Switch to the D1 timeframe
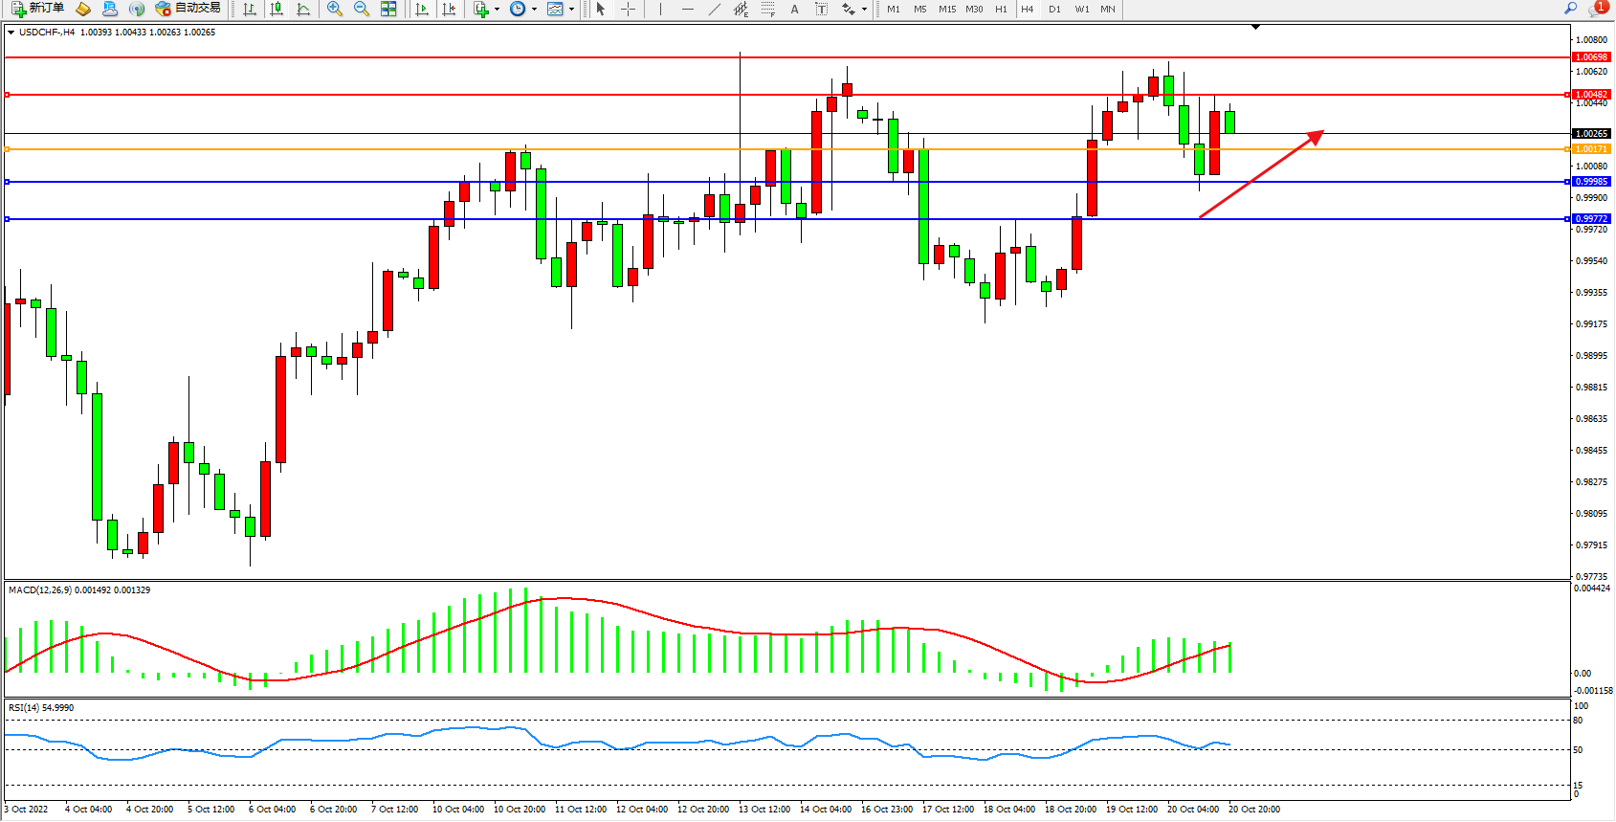Screen dimensions: 1616x822 [x=1054, y=9]
